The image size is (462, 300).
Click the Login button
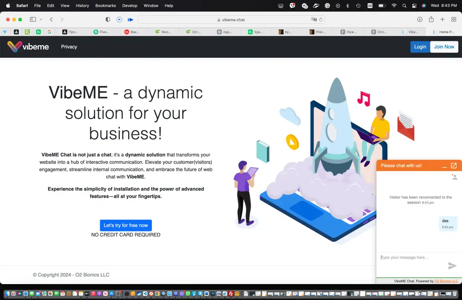[420, 47]
